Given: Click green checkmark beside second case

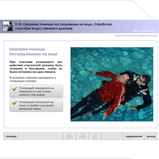Looking at the screenshot, I should click(x=14, y=103).
